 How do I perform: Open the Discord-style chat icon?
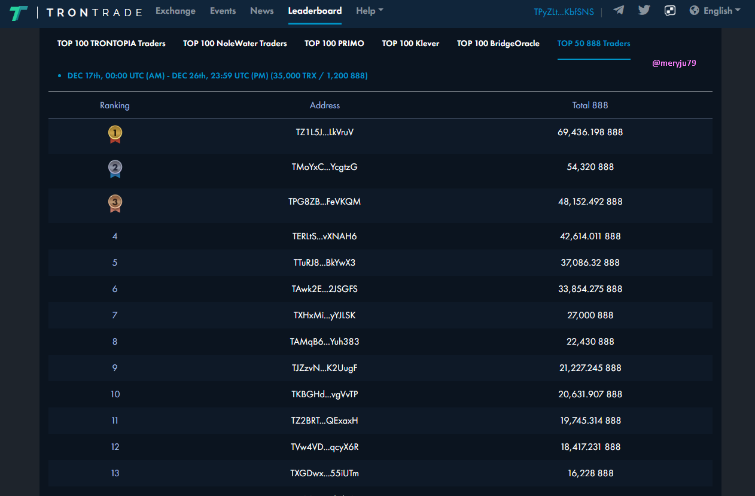(670, 10)
